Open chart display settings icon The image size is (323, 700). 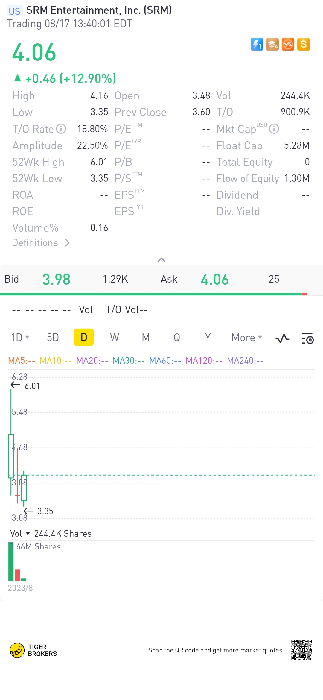tap(307, 338)
